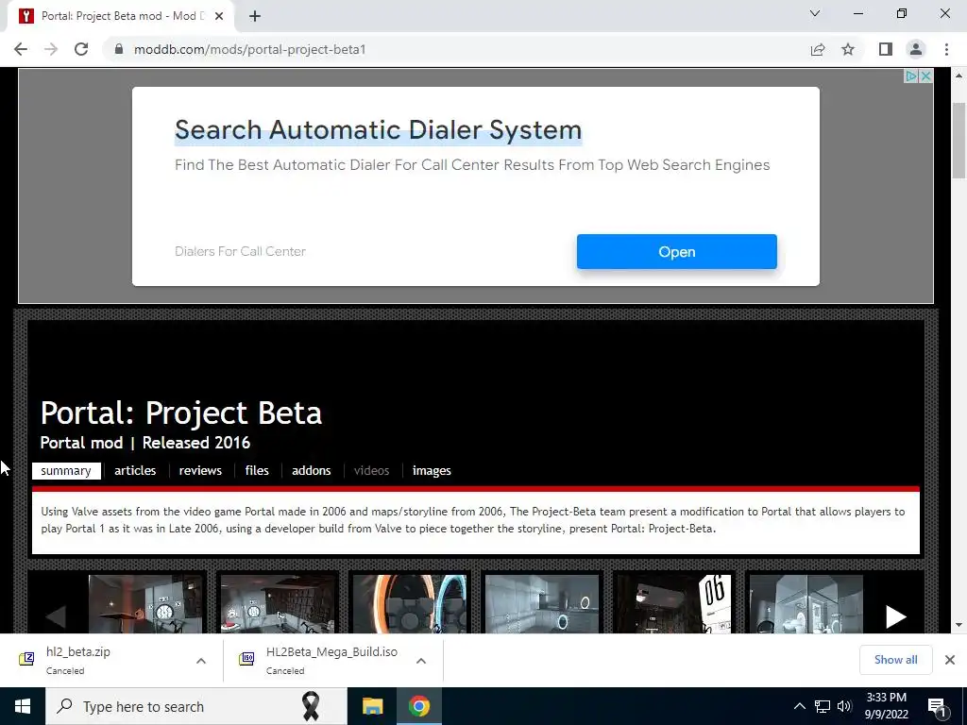The width and height of the screenshot is (967, 725).
Task: Switch to the images tab
Action: coord(432,470)
